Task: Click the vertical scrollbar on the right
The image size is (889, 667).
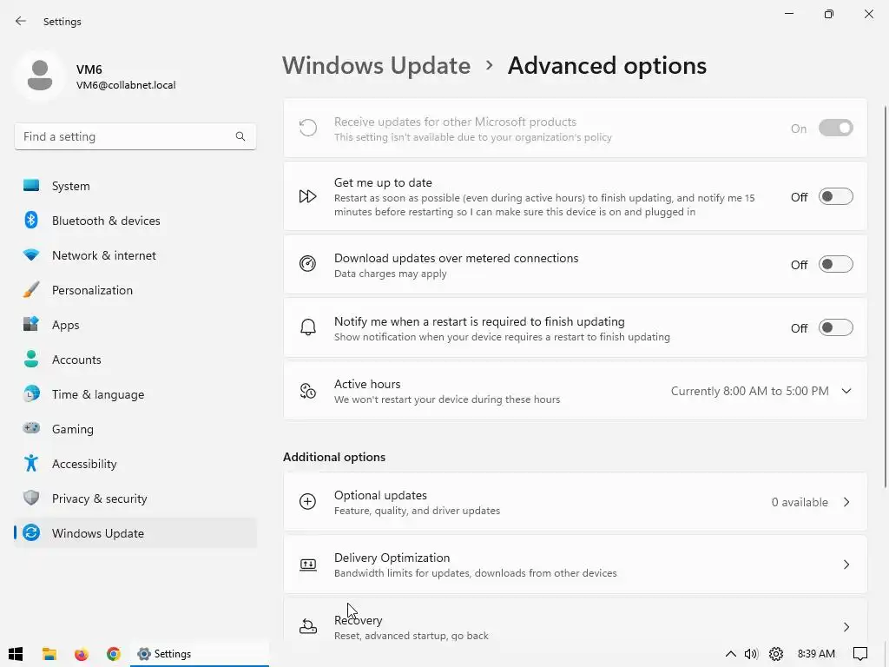Action: pyautogui.click(x=885, y=296)
